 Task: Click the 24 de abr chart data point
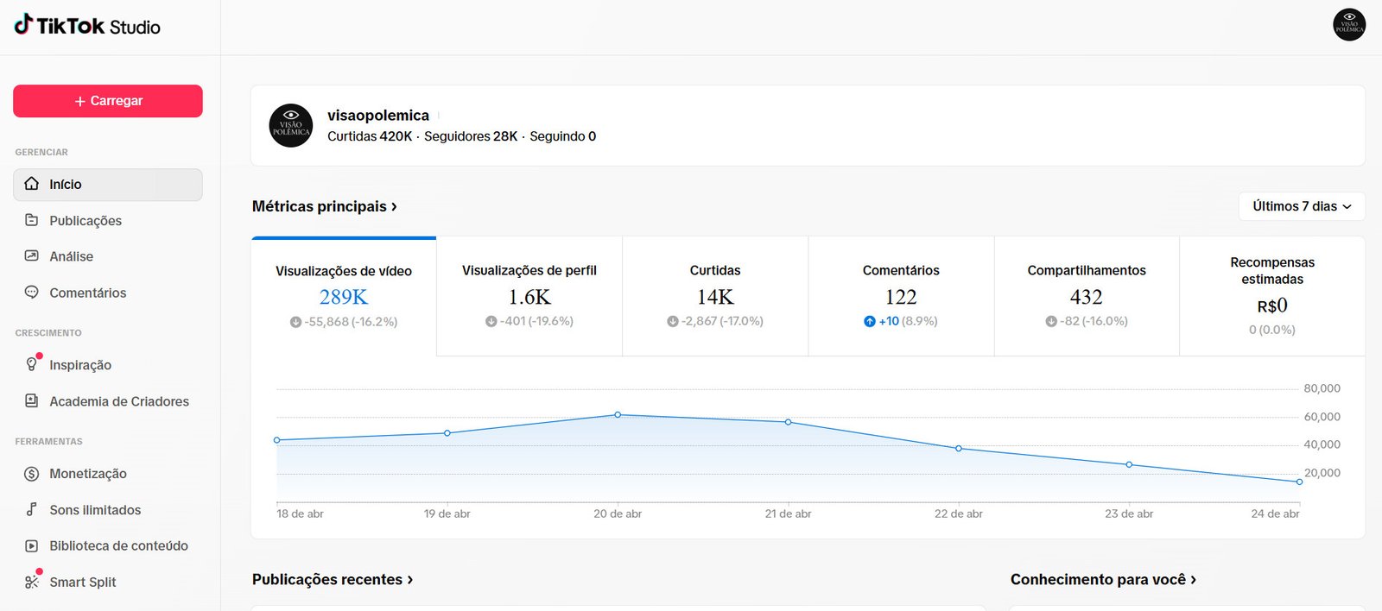(x=1299, y=482)
